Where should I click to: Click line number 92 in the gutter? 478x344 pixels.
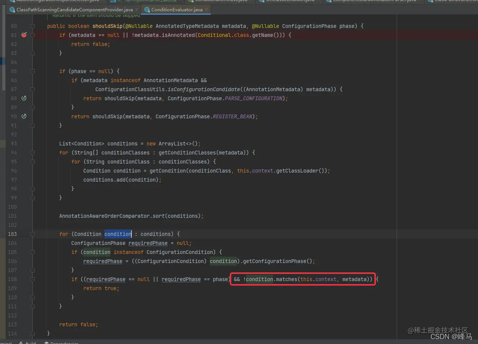pos(14,135)
